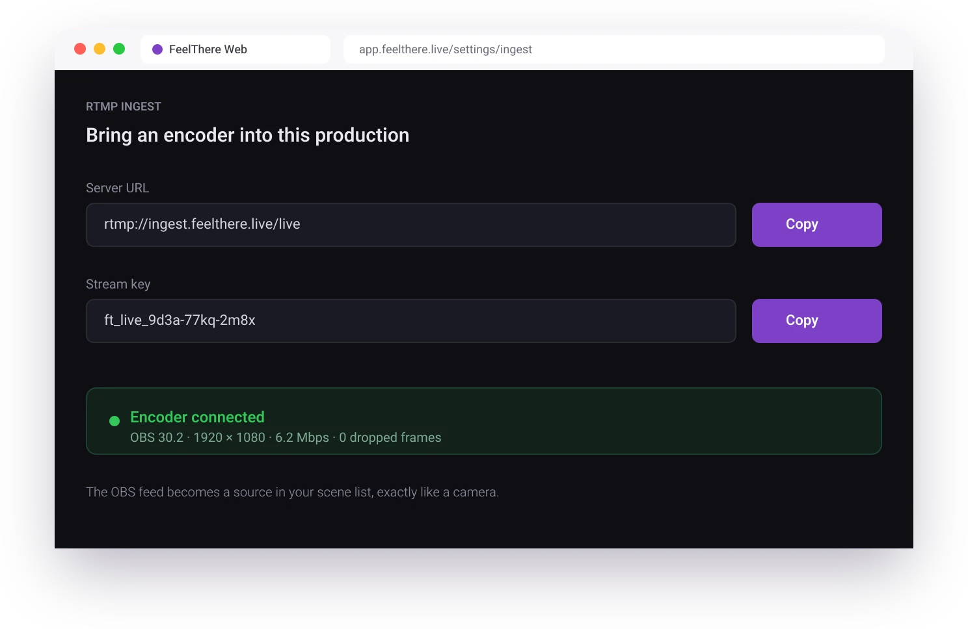This screenshot has width=968, height=629.
Task: Copy the Stream key
Action: (x=816, y=321)
